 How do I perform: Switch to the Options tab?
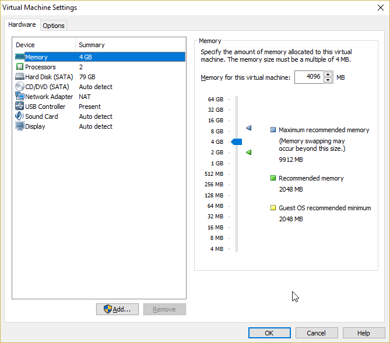54,26
